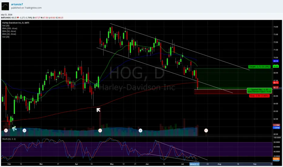The image size is (283, 167).
Task: Click the Opened P&L Risk/Reward Ratio label
Action: 259,90
